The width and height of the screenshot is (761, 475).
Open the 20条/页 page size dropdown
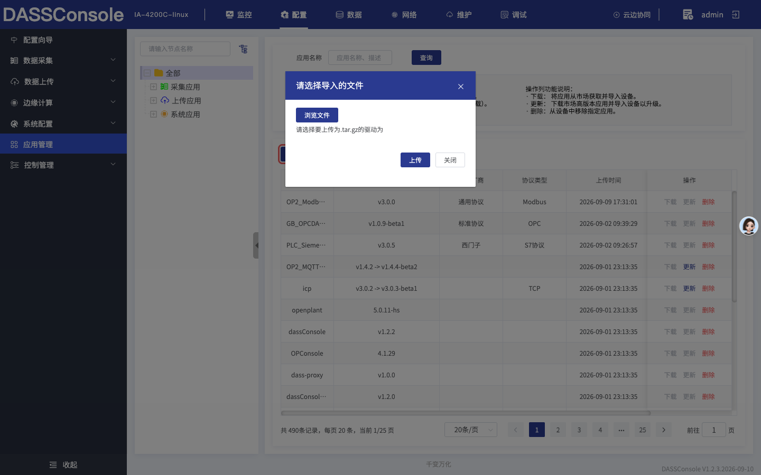click(471, 430)
